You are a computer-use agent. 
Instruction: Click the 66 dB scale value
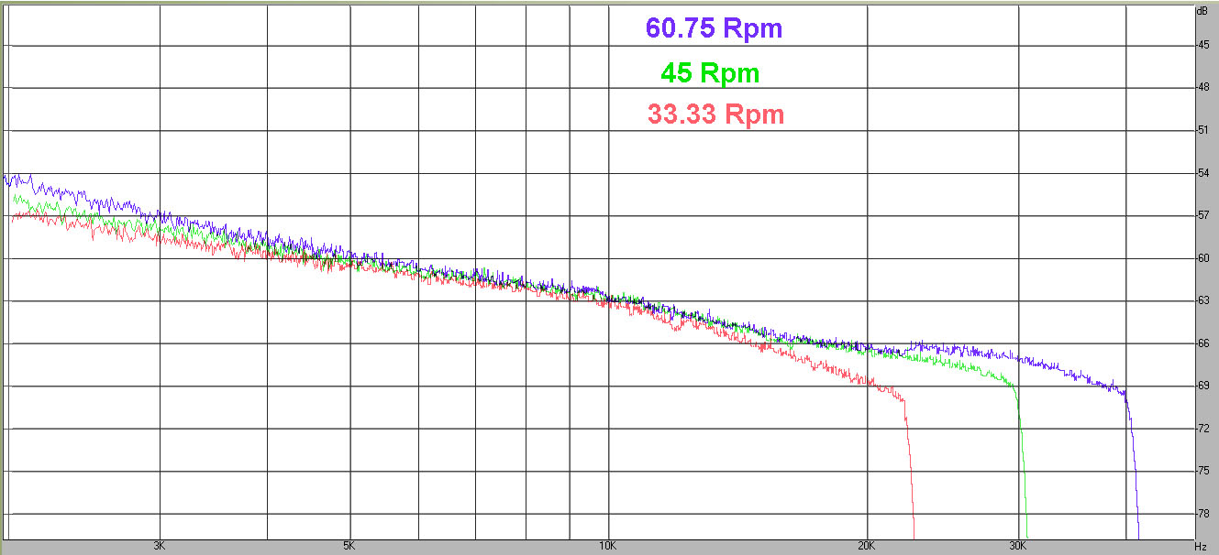[1202, 343]
